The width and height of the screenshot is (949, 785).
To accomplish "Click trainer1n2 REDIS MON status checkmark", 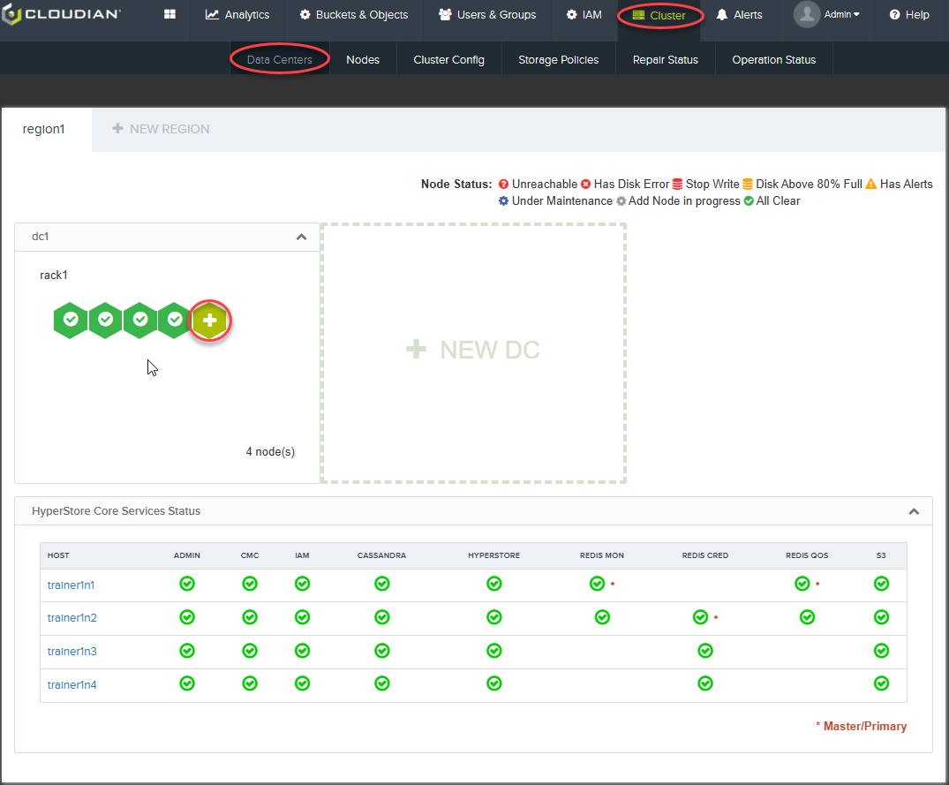I will (x=602, y=617).
